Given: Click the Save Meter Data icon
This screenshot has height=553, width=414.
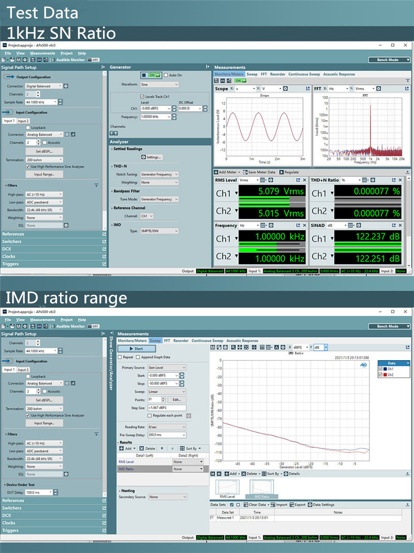Looking at the screenshot, I should coord(245,172).
